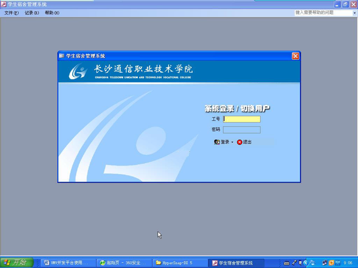Close the 学生宿舍管理系统 login dialog
The width and height of the screenshot is (358, 268).
[295, 56]
